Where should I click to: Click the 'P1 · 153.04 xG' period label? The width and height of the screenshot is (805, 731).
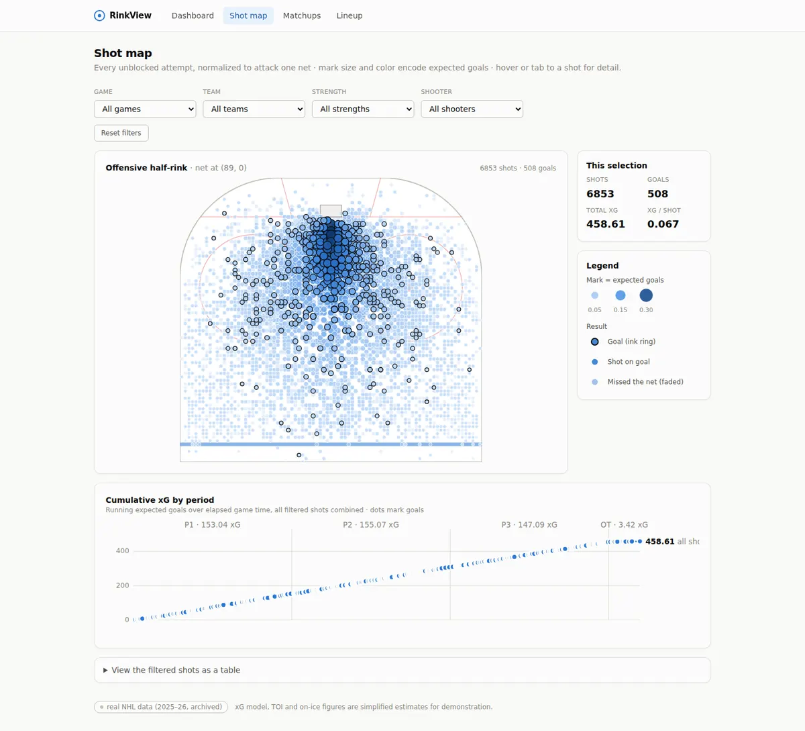tap(212, 525)
